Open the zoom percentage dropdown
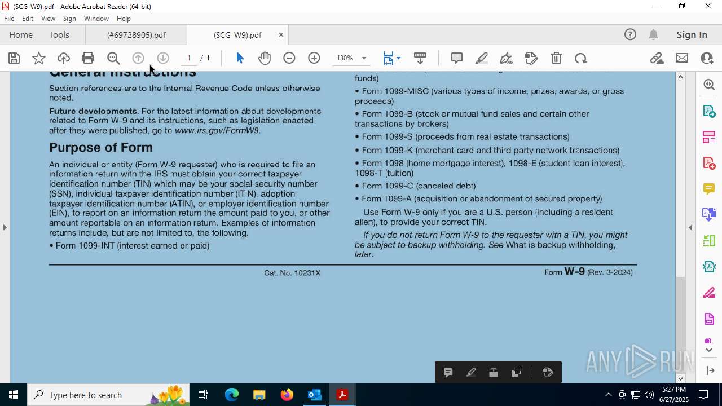Screen dimensions: 722x406 (364, 58)
